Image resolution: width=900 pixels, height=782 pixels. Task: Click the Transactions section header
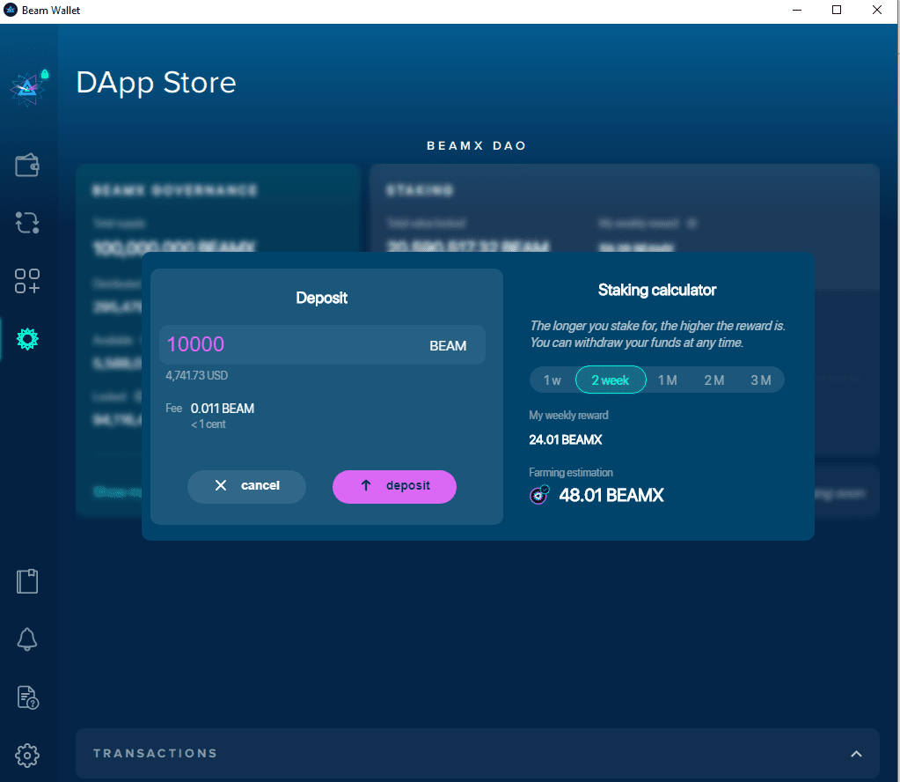pos(156,754)
